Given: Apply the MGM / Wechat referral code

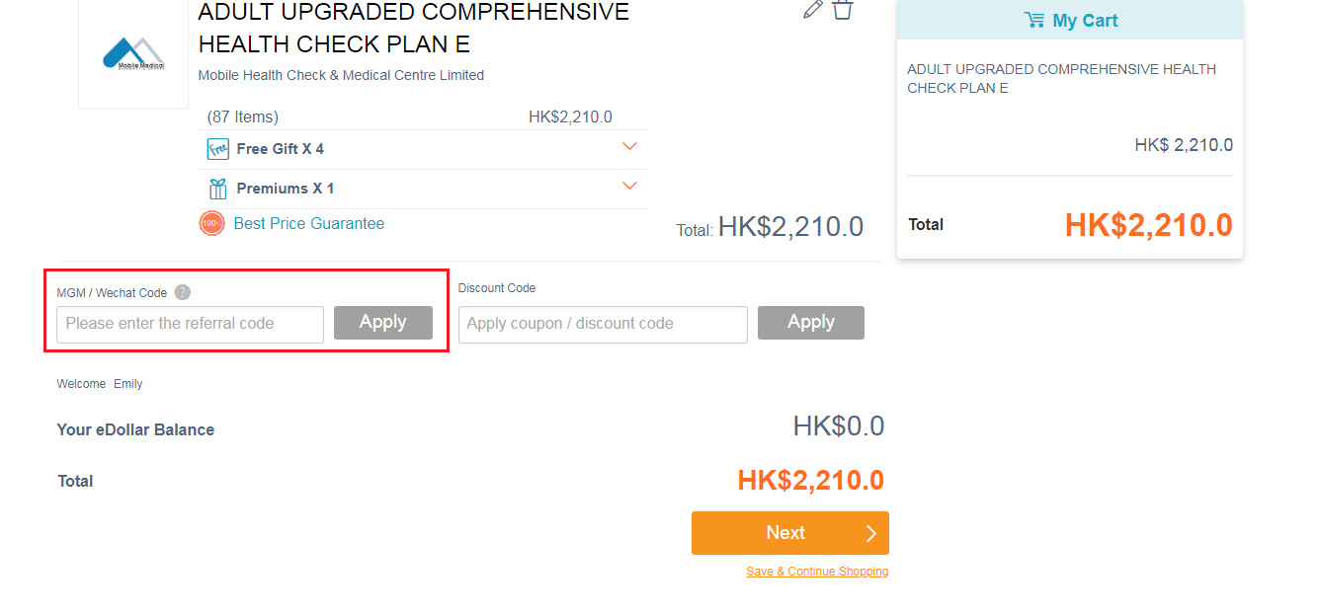Looking at the screenshot, I should click(382, 322).
